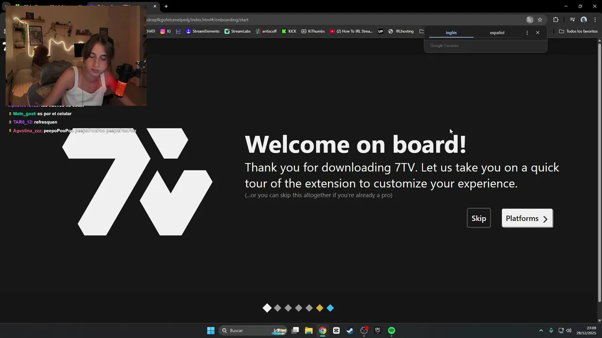This screenshot has width=602, height=338.
Task: Open Steam from the taskbar
Action: 350,330
